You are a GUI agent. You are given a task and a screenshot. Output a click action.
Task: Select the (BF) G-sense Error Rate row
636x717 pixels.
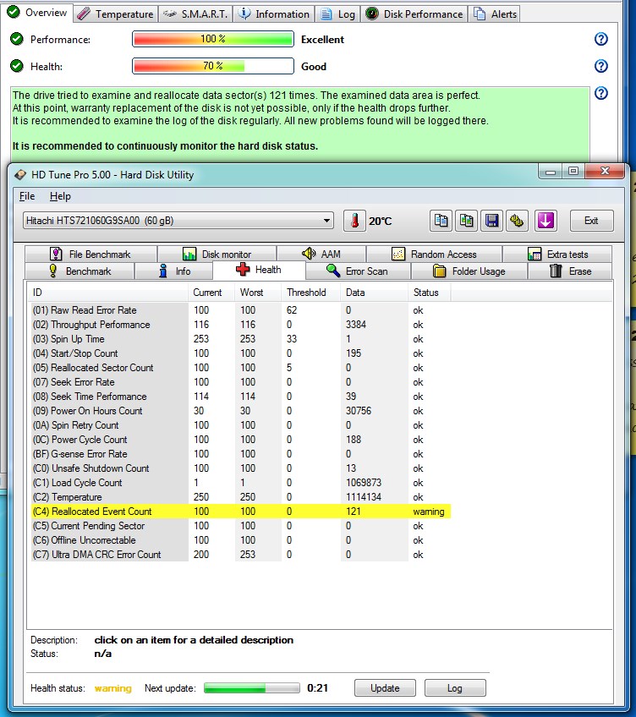coord(241,454)
